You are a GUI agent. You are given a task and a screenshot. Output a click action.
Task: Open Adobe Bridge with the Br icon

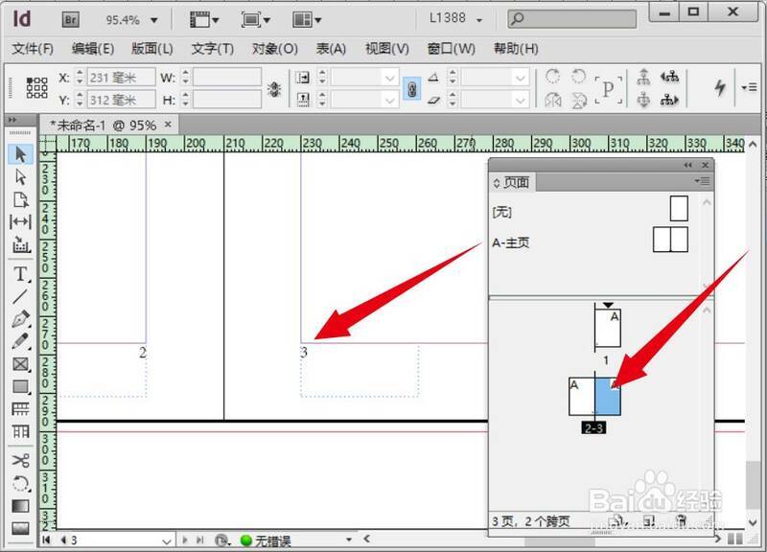click(71, 19)
